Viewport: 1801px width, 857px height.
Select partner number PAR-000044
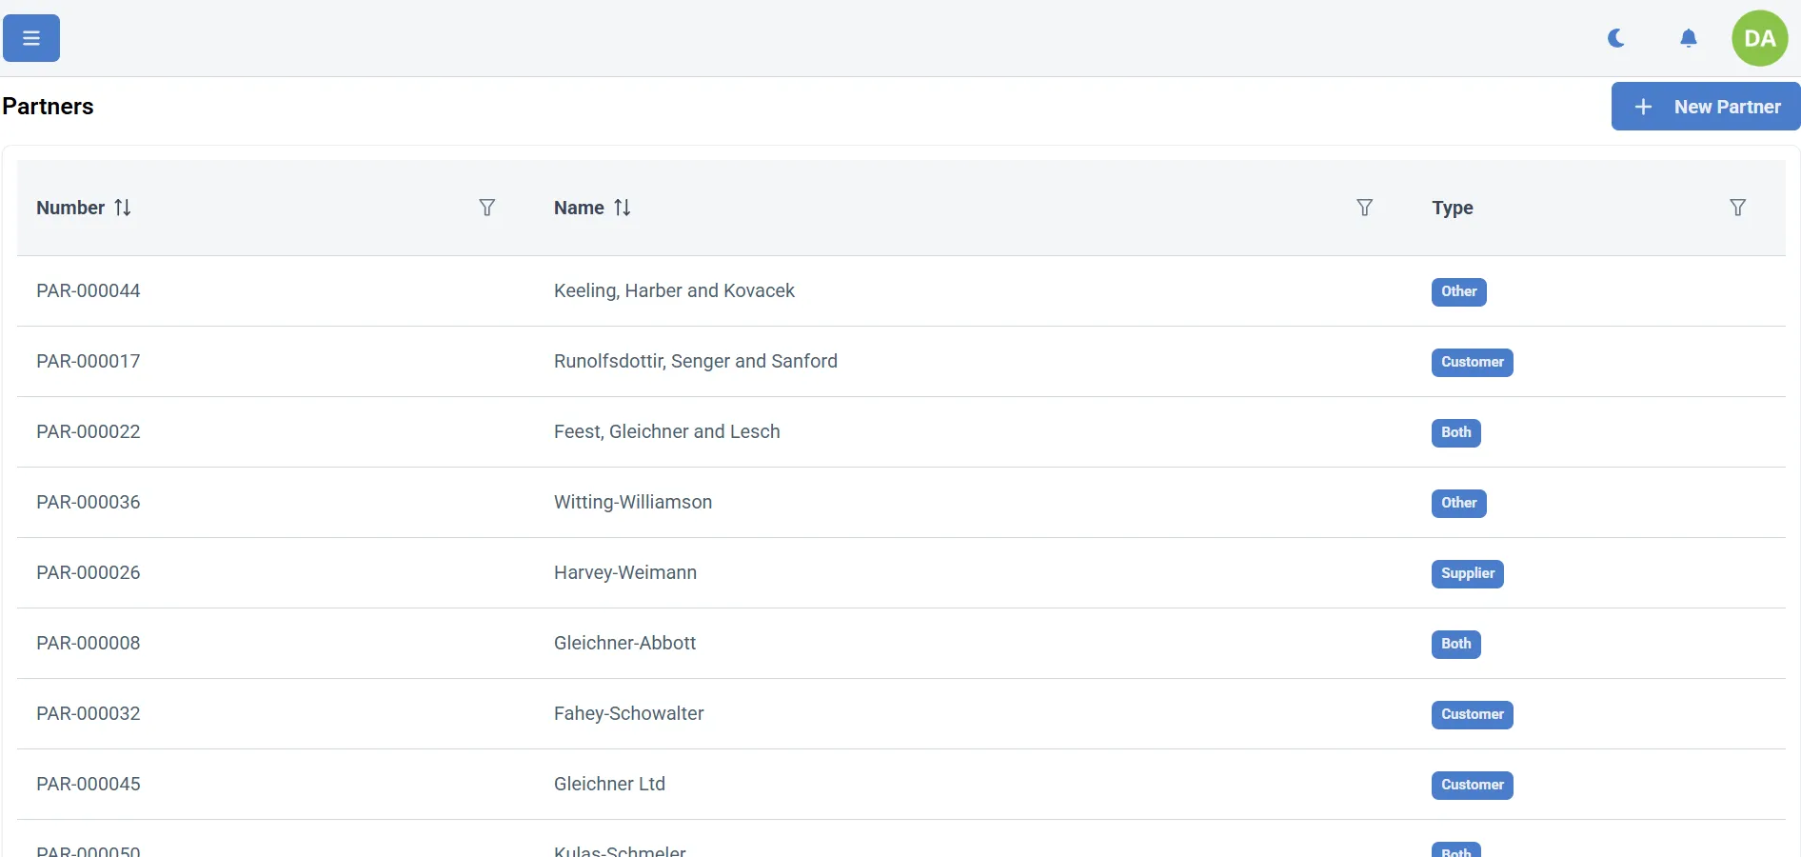(89, 290)
